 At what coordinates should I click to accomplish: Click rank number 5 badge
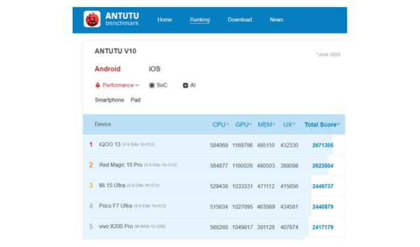(x=91, y=227)
